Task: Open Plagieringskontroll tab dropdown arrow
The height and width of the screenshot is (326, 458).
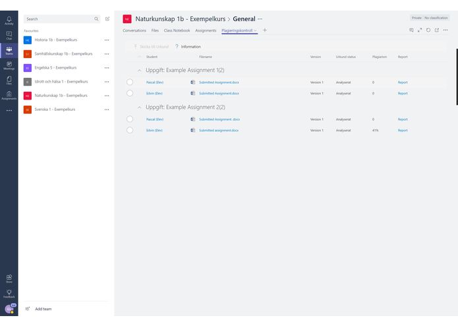Action: (x=255, y=30)
